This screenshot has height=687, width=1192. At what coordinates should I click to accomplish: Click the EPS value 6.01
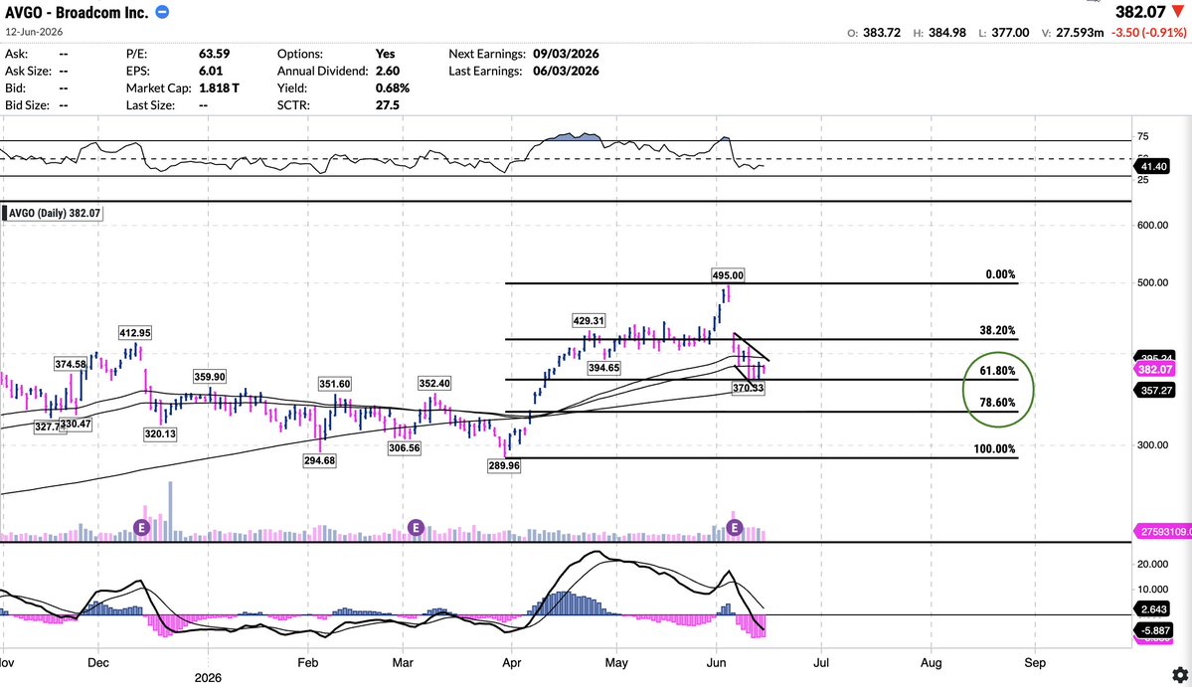point(210,71)
